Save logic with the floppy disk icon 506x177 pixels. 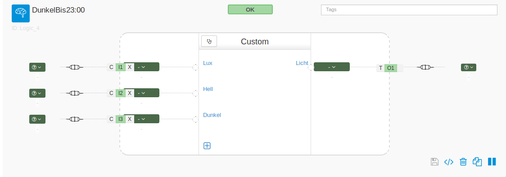(x=435, y=162)
